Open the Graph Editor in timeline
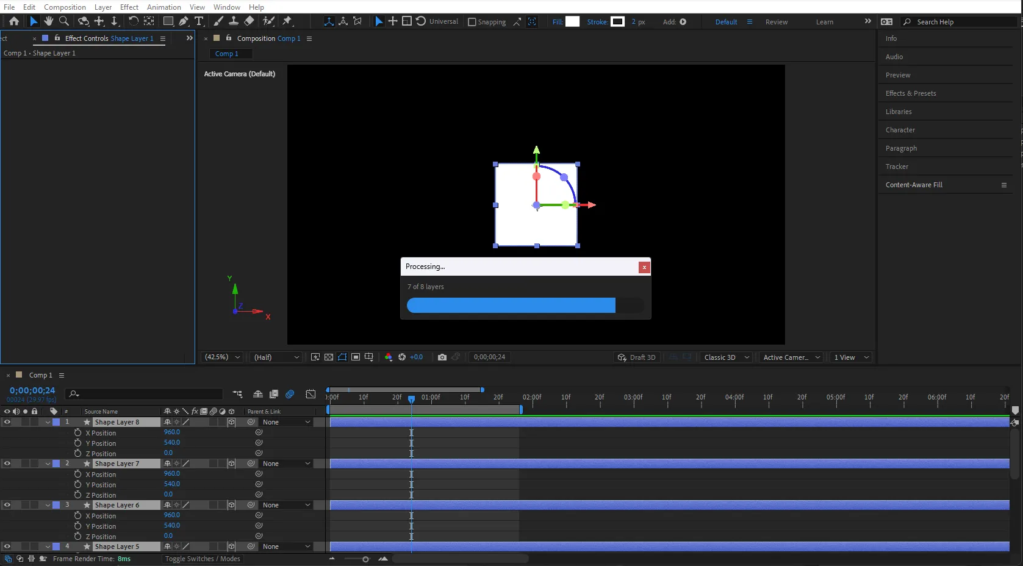 point(310,395)
